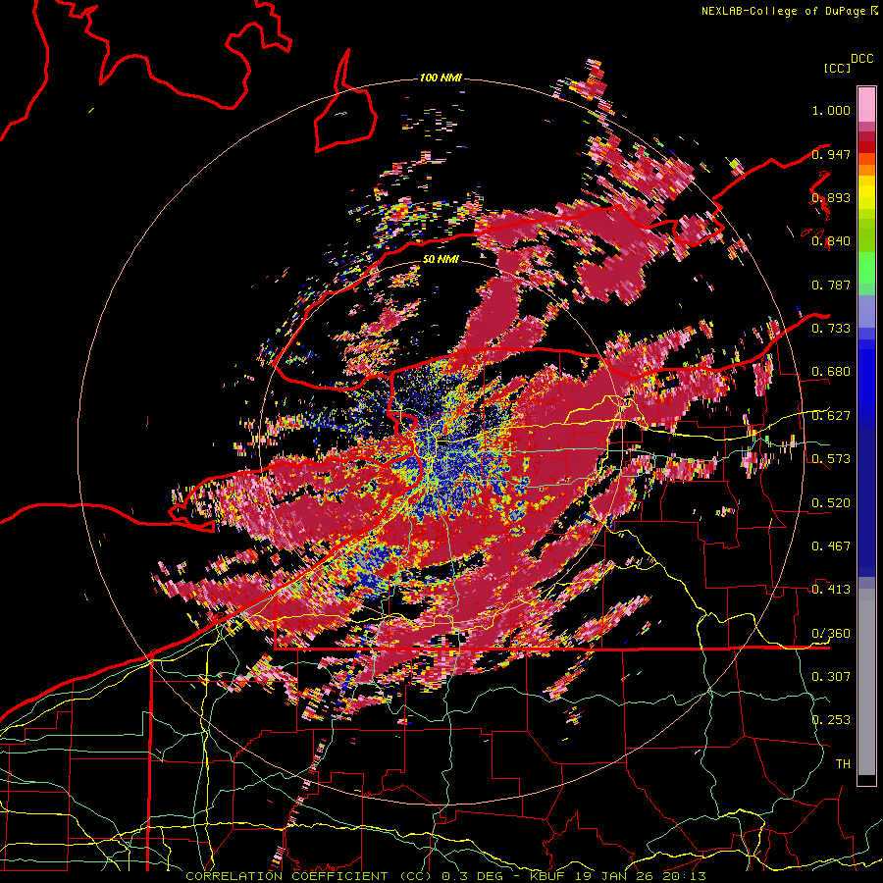Click the TH threshold label
883x883 pixels.
pyautogui.click(x=843, y=764)
